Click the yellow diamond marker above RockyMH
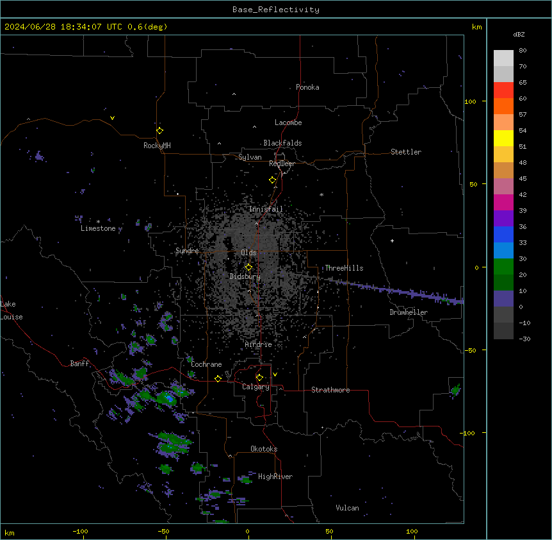This screenshot has height=540, width=552. pyautogui.click(x=159, y=131)
